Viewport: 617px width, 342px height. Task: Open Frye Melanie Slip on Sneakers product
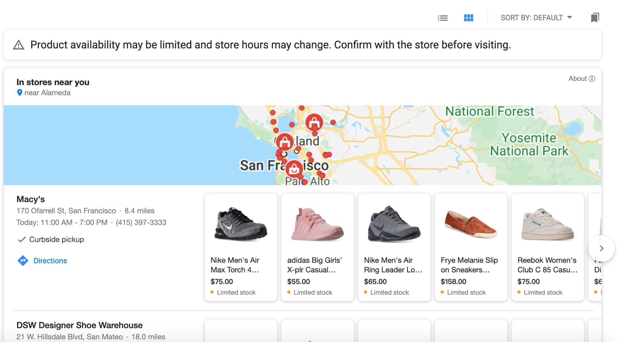point(471,247)
